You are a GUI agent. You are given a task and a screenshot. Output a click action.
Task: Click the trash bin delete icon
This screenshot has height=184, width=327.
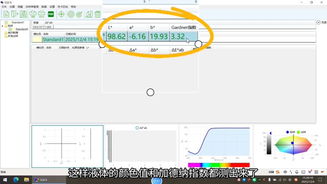tap(98, 14)
